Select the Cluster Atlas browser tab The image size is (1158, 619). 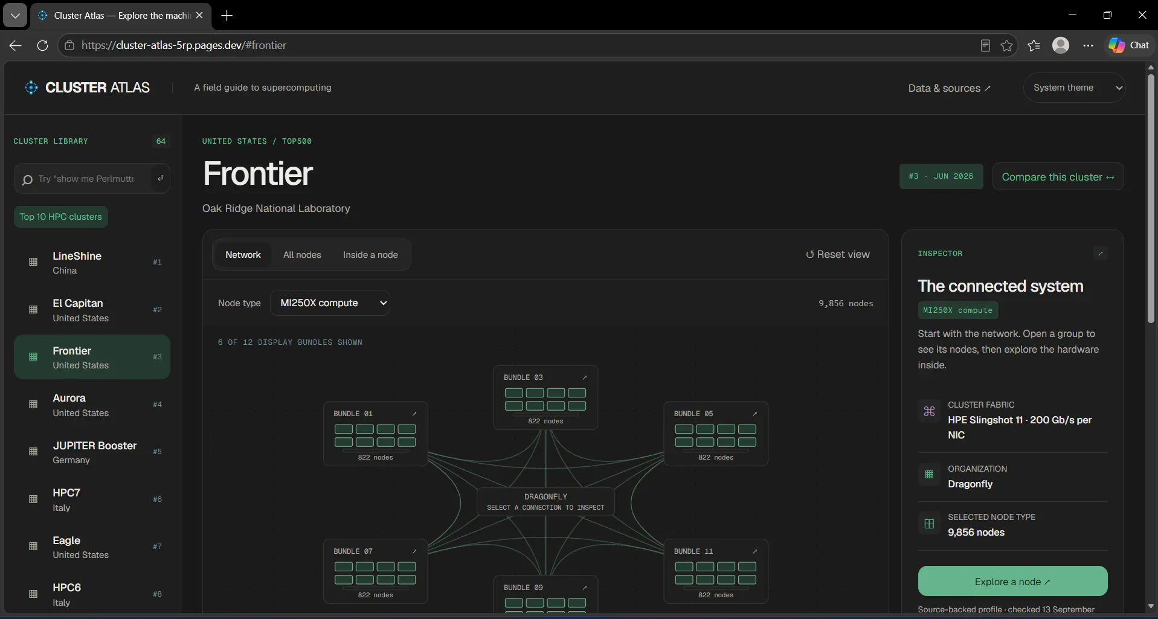click(x=121, y=16)
